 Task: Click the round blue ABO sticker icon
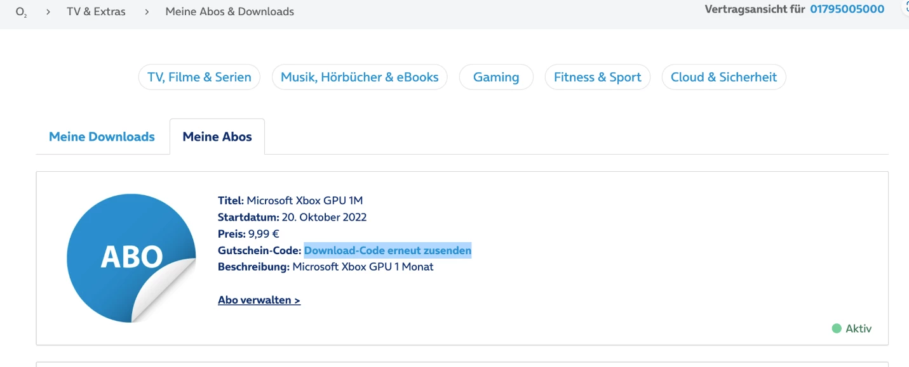[131, 258]
